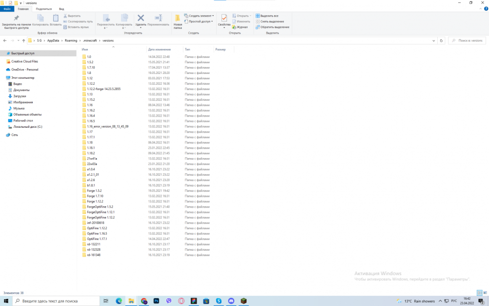489x306 pixels.
Task: Open the Файл tab
Action: tap(7, 9)
